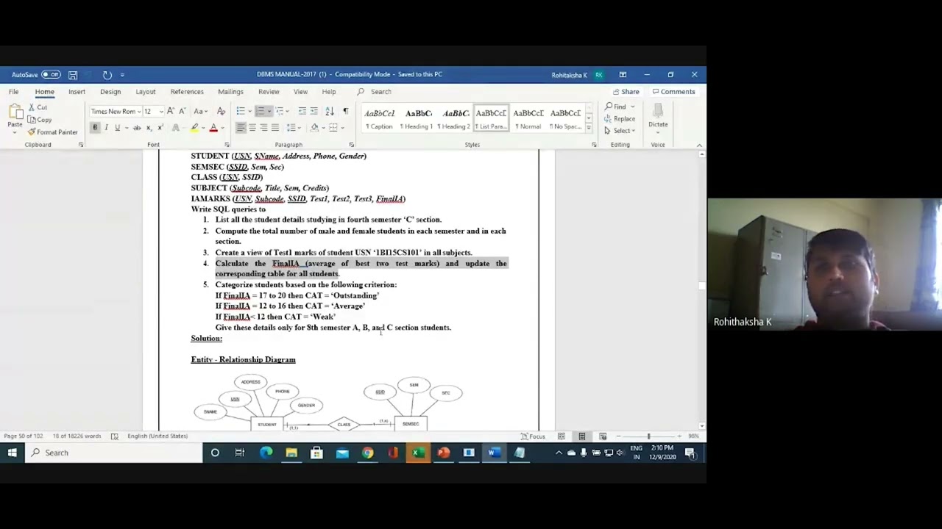
Task: Apply the Heading 1 style
Action: (417, 119)
